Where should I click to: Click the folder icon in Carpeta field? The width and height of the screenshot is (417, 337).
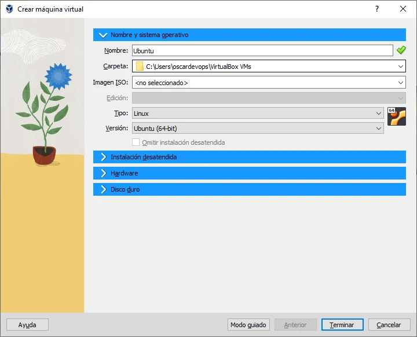pos(140,66)
